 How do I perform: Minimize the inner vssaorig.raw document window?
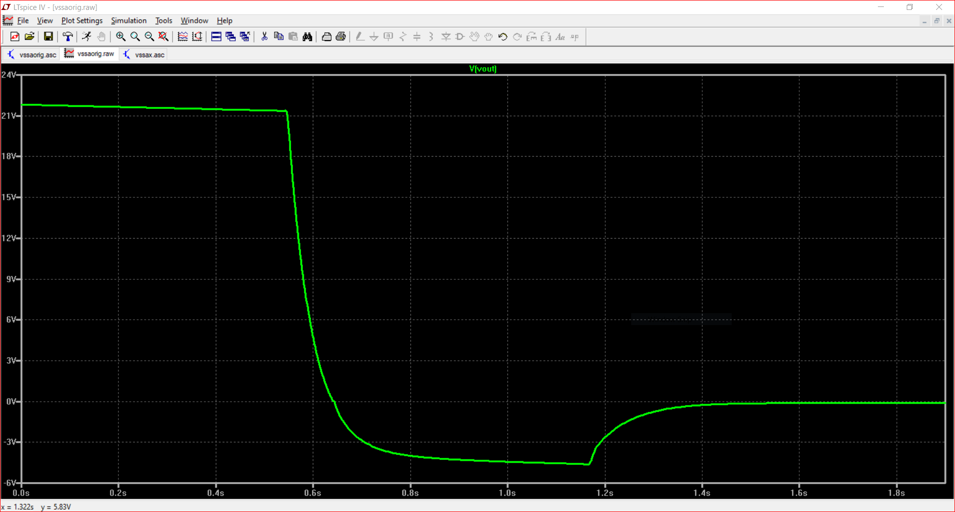point(924,21)
